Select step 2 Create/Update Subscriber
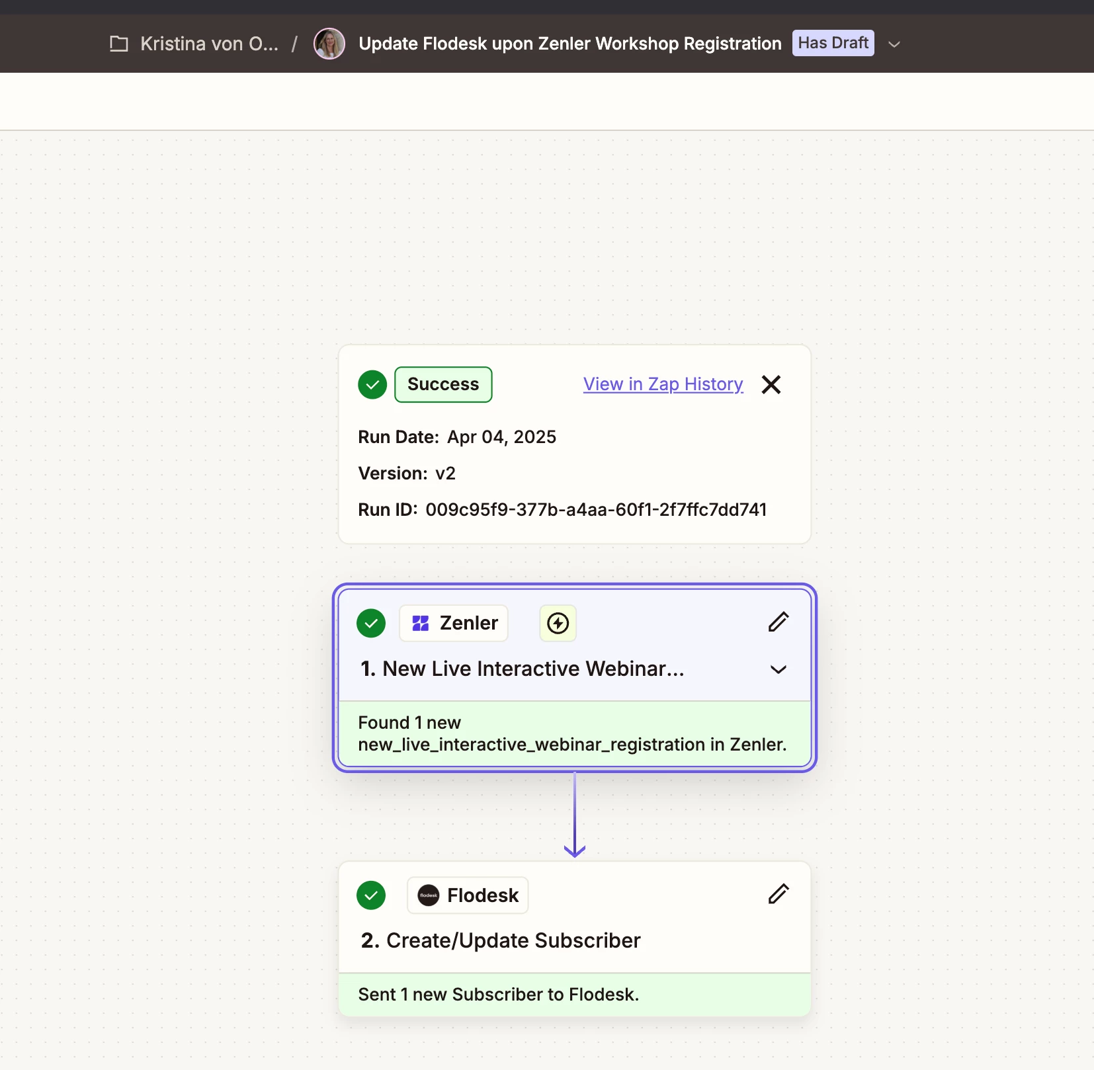Image resolution: width=1094 pixels, height=1070 pixels. click(501, 940)
